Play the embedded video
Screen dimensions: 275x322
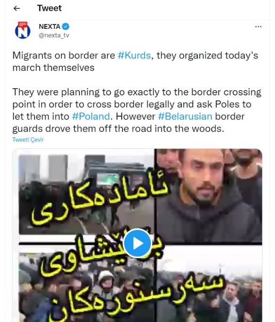pyautogui.click(x=137, y=243)
